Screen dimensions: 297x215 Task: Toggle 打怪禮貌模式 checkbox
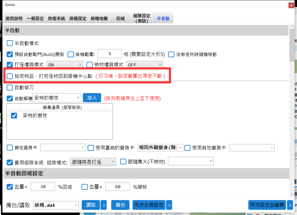pos(10,65)
